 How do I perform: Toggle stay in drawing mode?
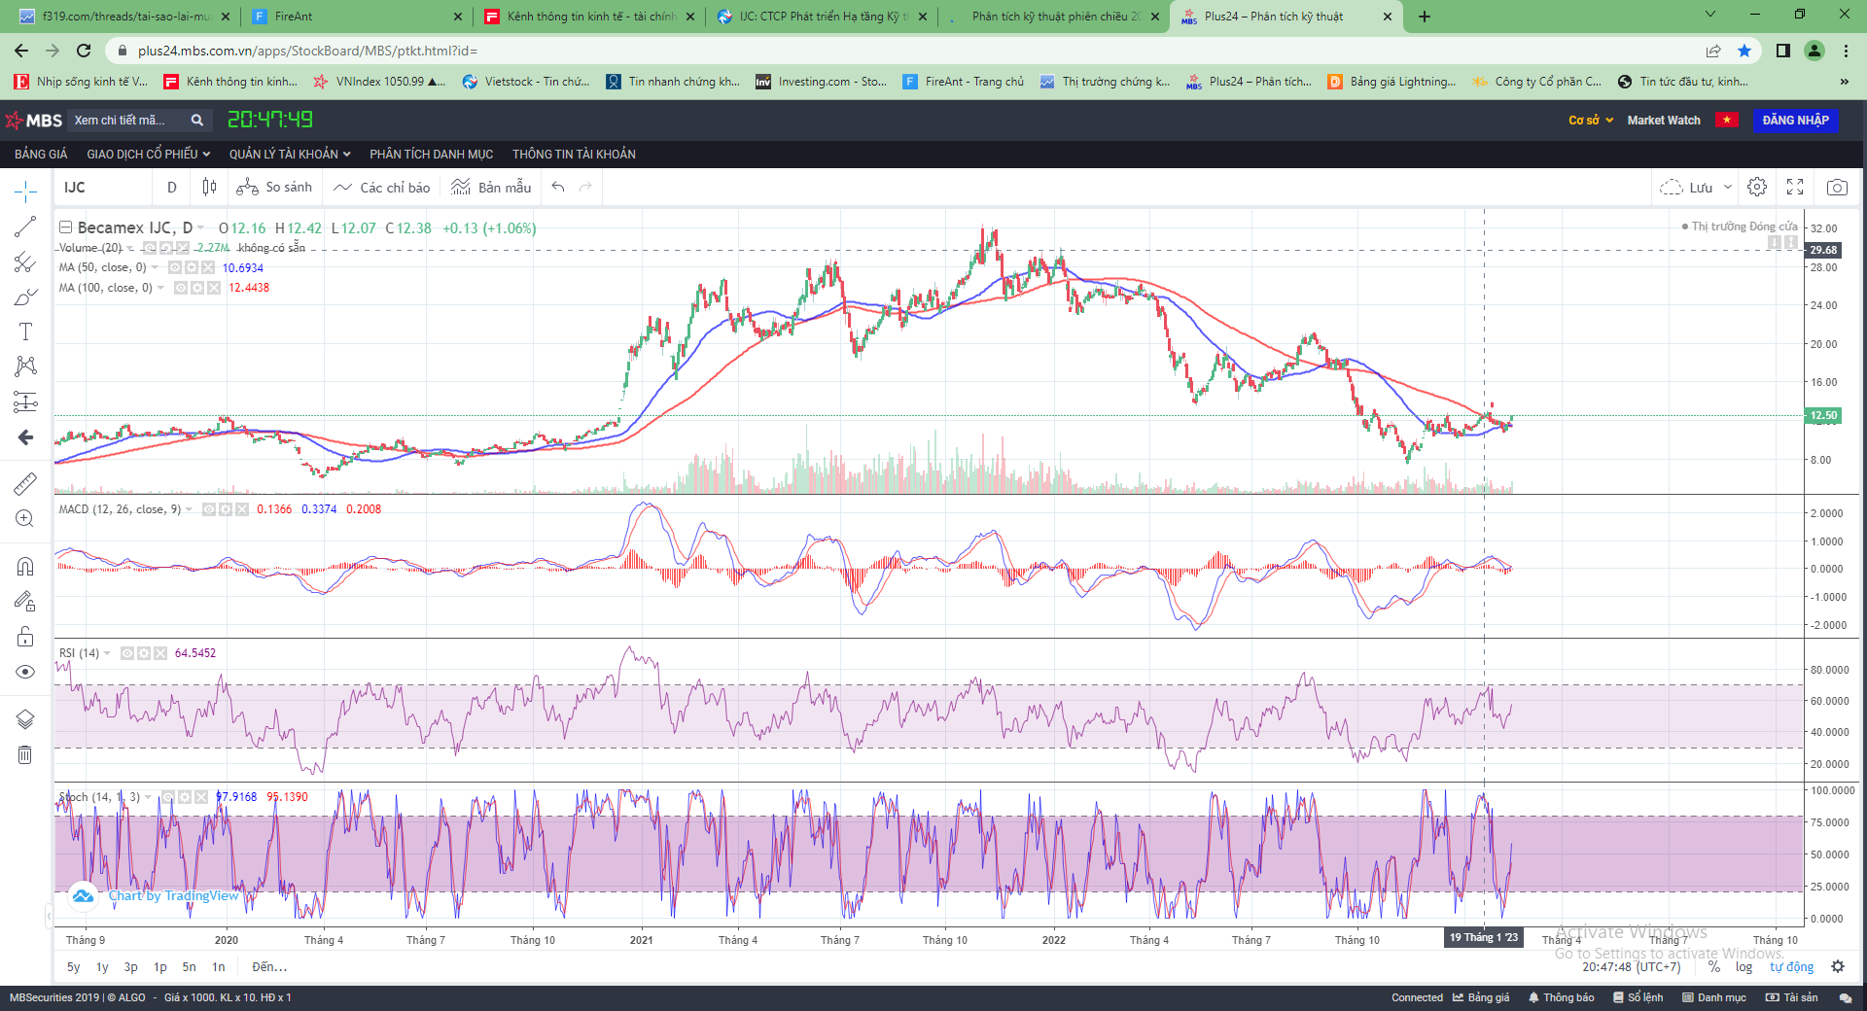coord(25,601)
